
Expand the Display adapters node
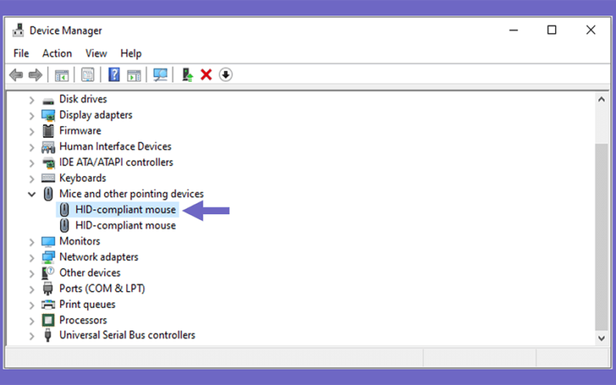pos(32,115)
